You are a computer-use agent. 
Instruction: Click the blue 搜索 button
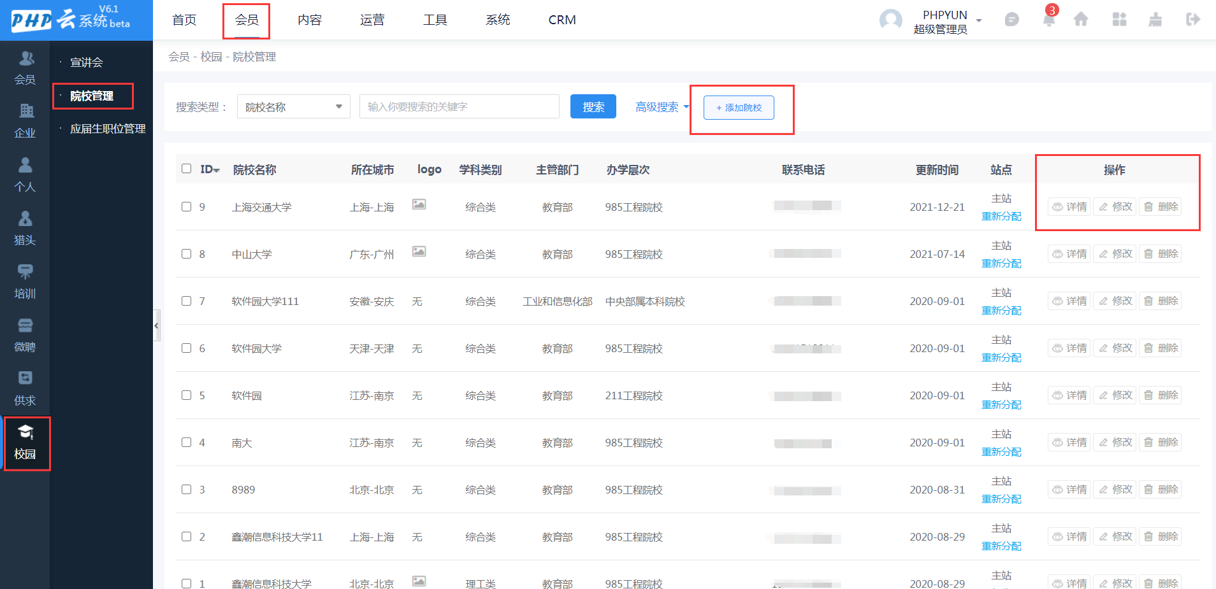[x=593, y=106]
